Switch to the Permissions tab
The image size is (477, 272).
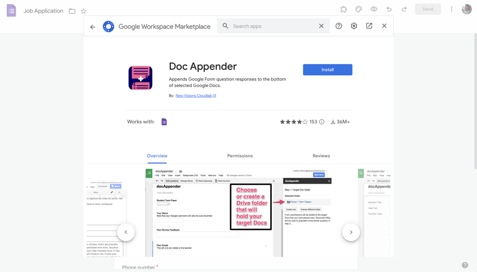point(240,156)
